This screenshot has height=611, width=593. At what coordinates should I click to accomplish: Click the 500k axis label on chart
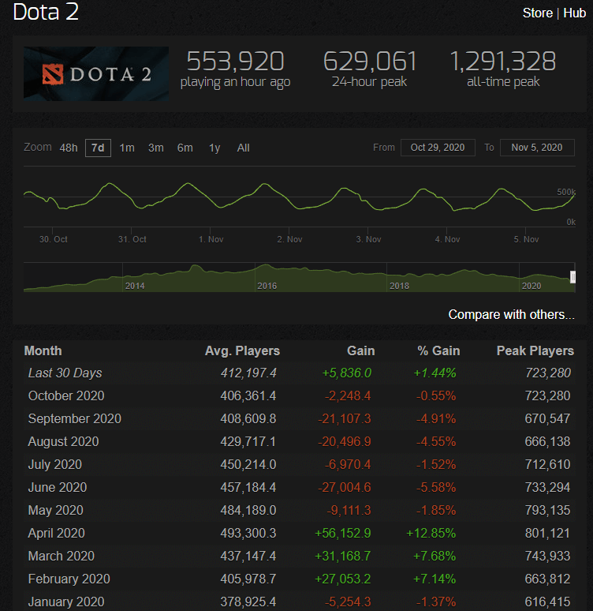click(566, 192)
